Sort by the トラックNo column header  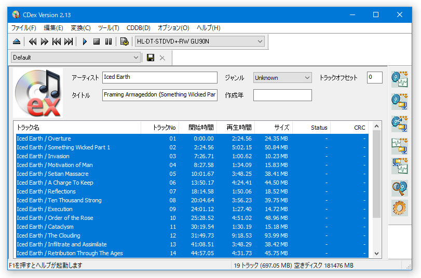click(160, 128)
